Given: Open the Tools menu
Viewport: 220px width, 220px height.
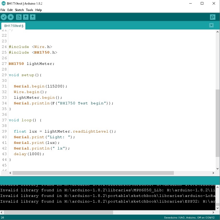Looking at the screenshot, I should [x=29, y=10].
